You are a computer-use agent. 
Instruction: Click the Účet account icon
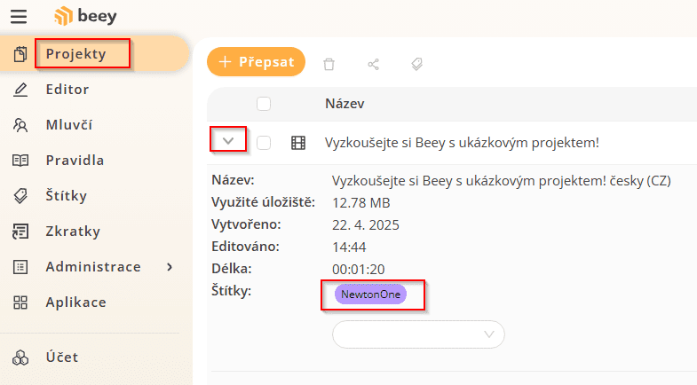click(20, 357)
